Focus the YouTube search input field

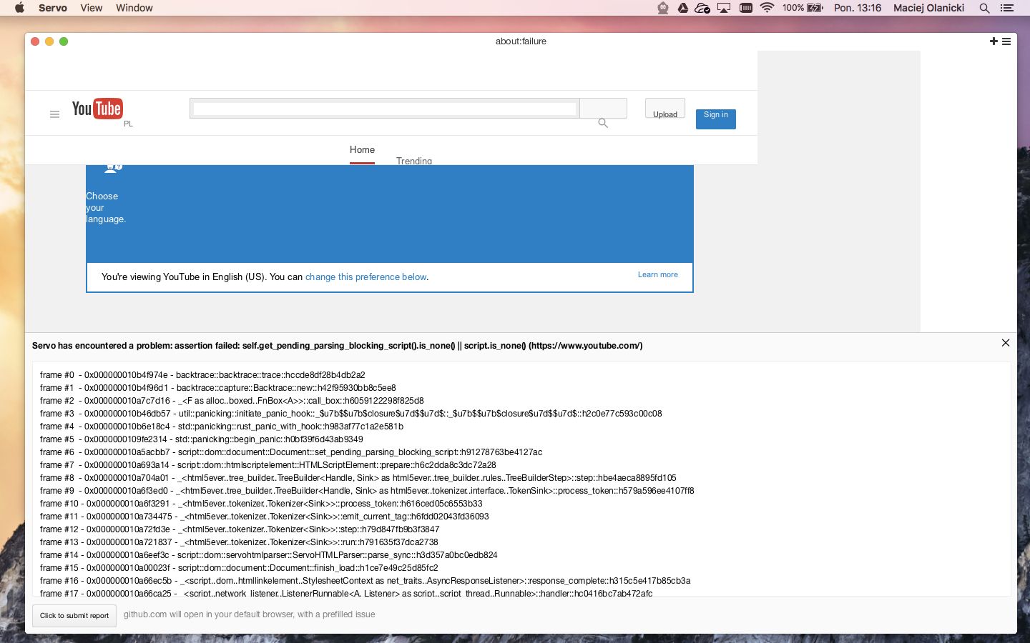(385, 109)
